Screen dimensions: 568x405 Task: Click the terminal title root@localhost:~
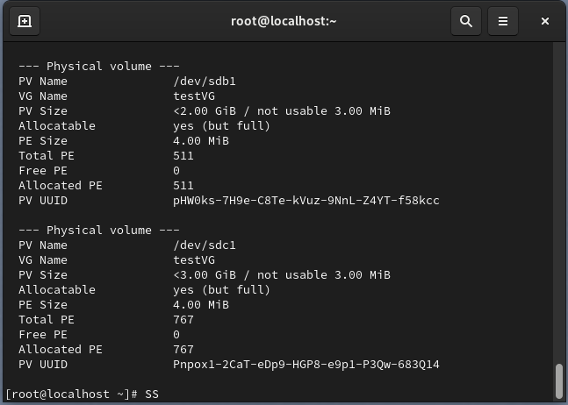tap(284, 21)
